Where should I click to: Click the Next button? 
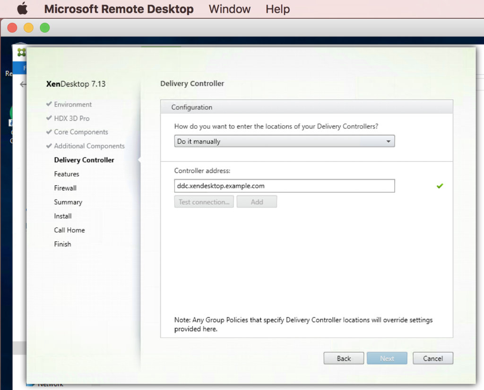[387, 358]
